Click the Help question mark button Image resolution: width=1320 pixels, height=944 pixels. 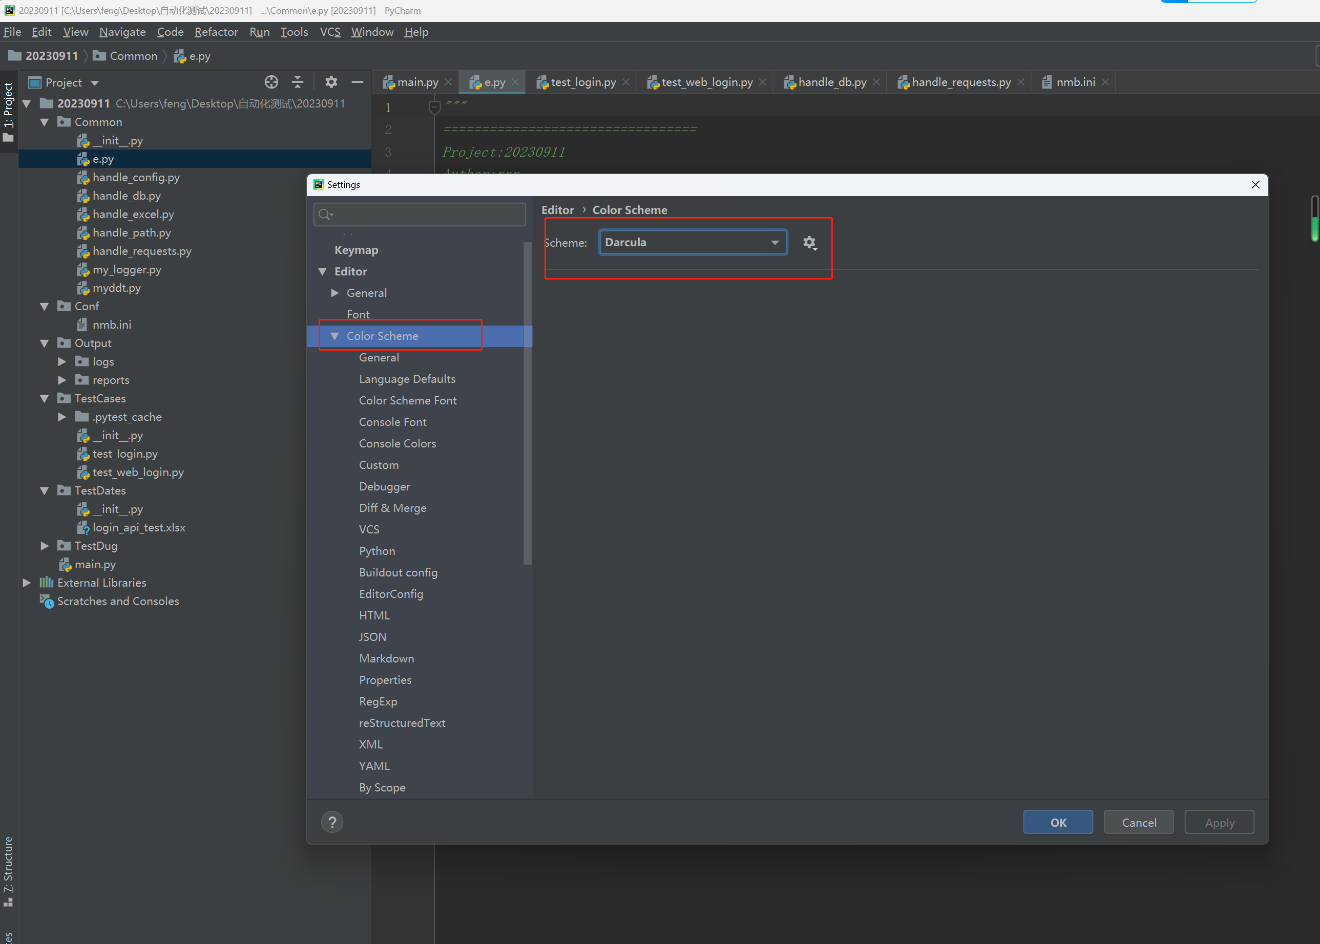(332, 822)
